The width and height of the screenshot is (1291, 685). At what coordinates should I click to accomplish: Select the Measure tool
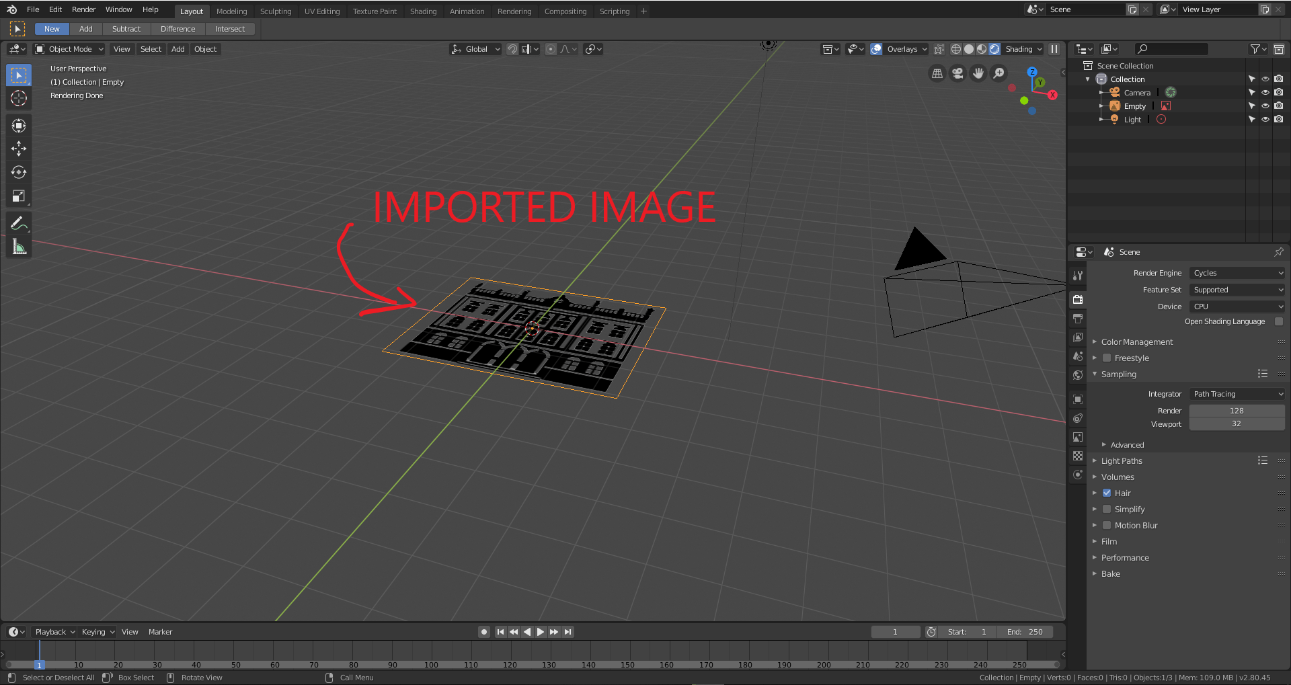pyautogui.click(x=18, y=246)
